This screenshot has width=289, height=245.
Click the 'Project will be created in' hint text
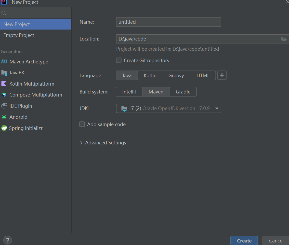167,49
